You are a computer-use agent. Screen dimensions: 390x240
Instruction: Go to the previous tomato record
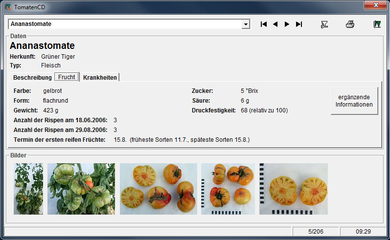275,24
